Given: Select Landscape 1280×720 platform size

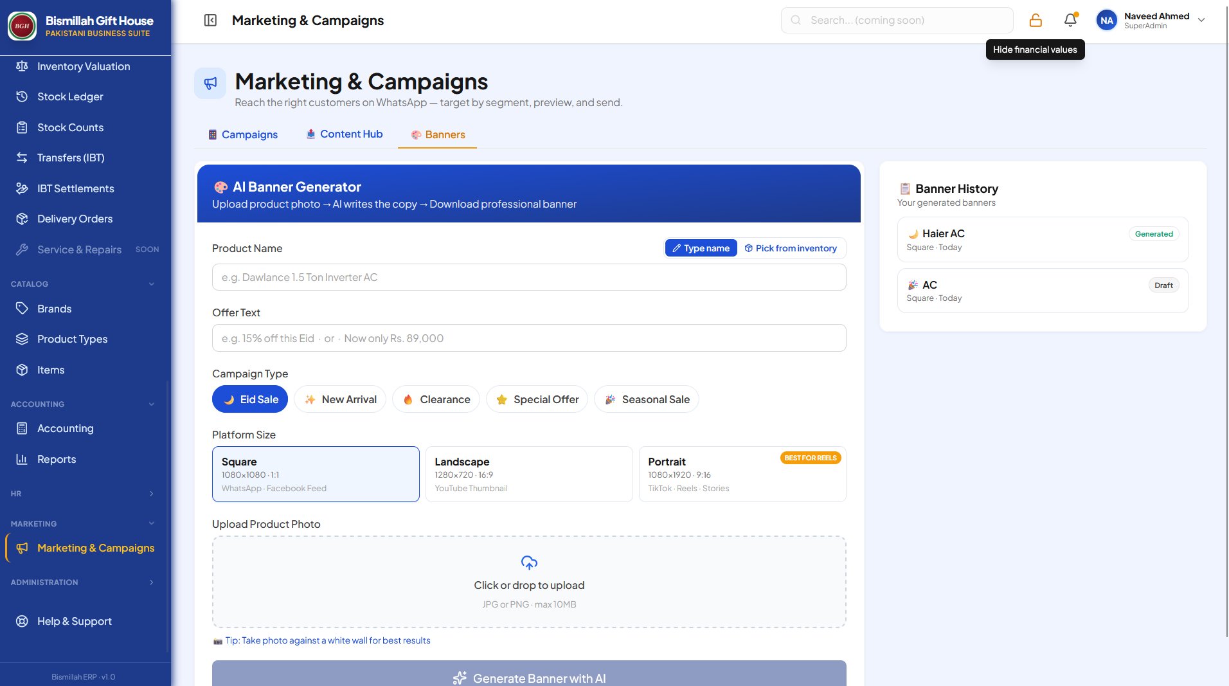Looking at the screenshot, I should pos(529,474).
